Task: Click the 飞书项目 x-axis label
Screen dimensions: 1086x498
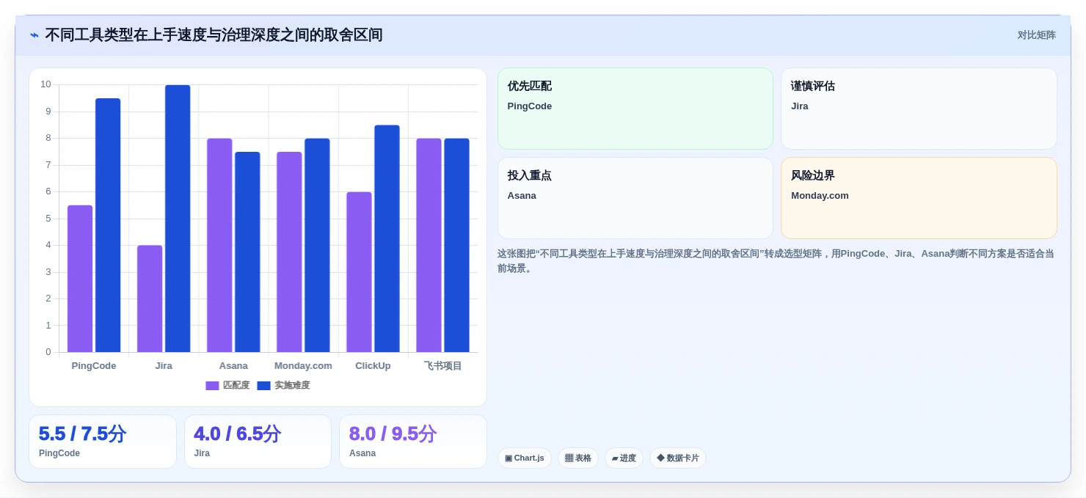Action: pos(442,366)
